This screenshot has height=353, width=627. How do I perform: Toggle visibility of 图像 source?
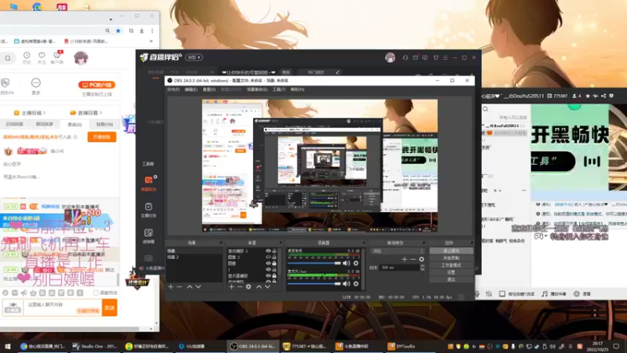268,264
